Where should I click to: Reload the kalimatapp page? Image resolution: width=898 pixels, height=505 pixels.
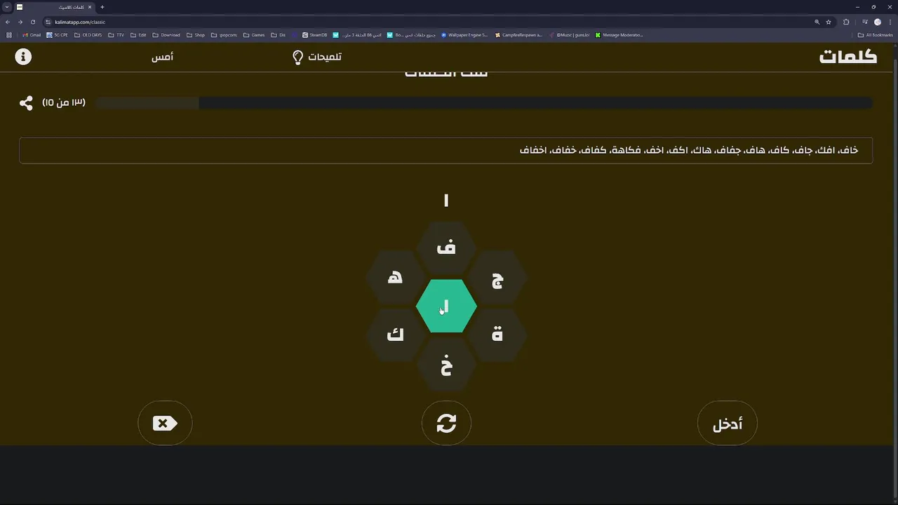point(32,22)
